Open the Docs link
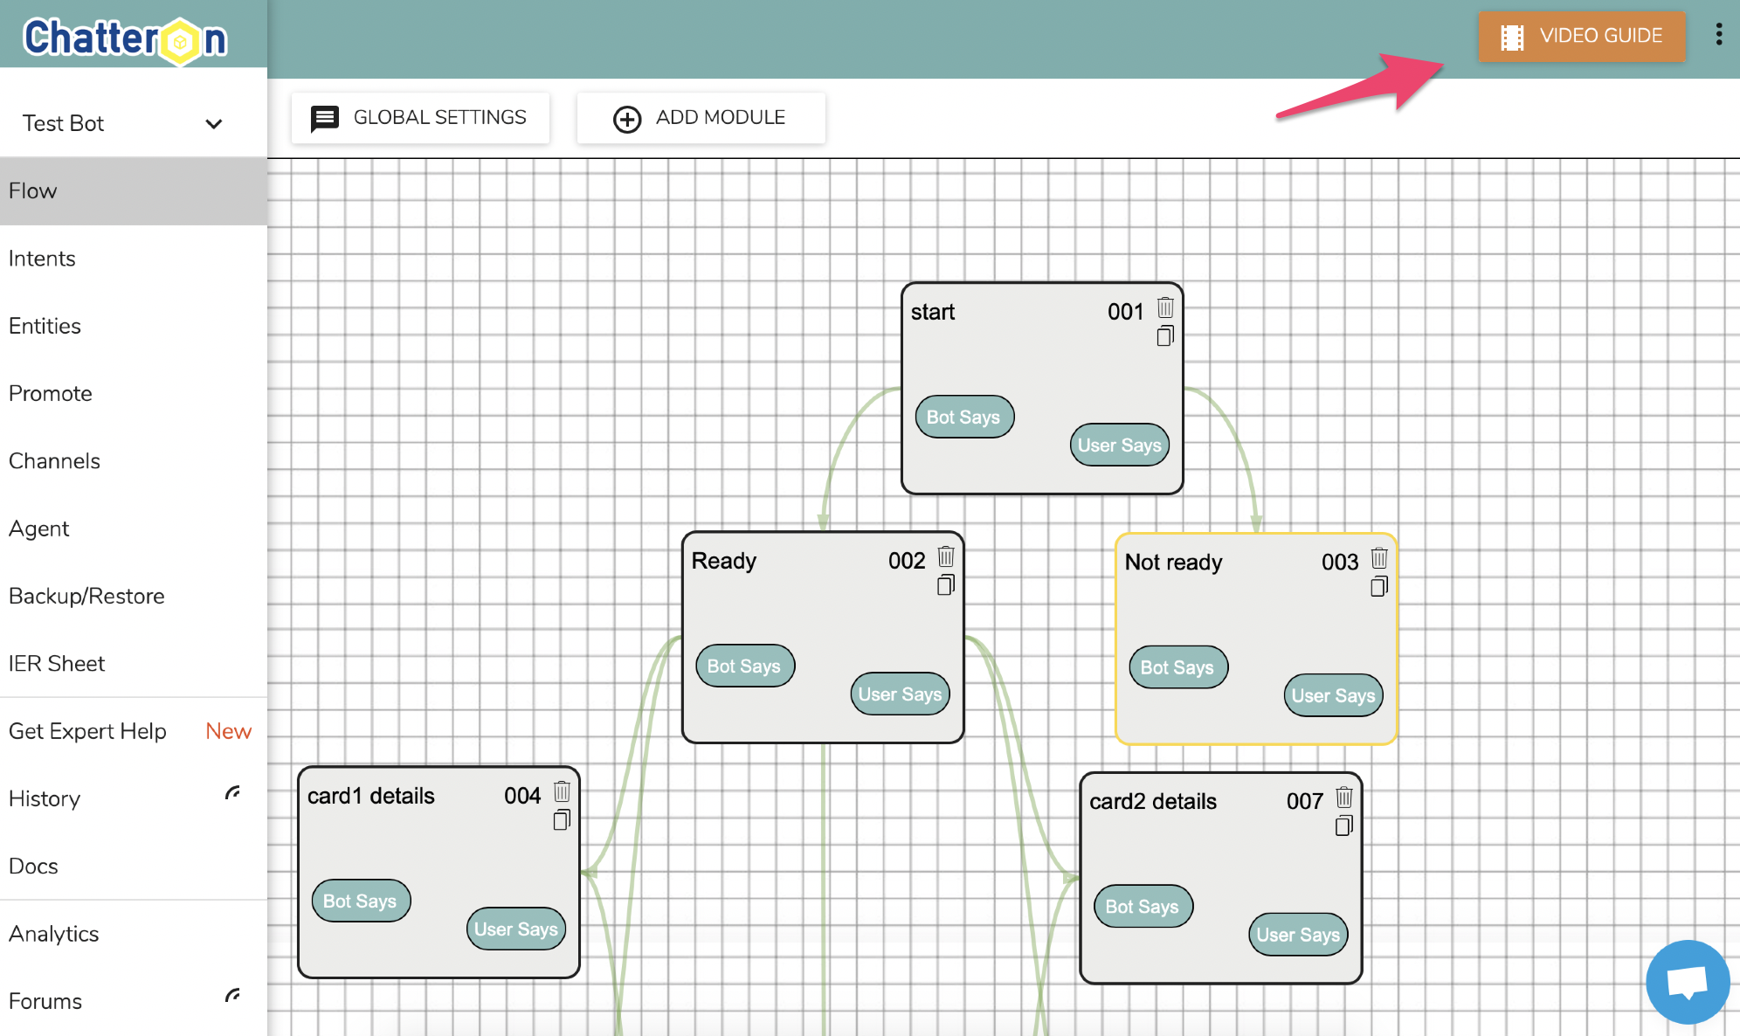 pos(134,866)
